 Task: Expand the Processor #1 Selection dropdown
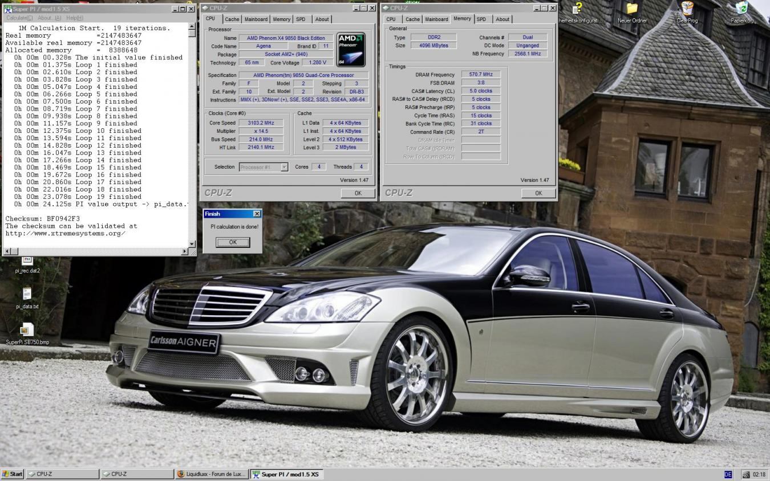[x=284, y=167]
